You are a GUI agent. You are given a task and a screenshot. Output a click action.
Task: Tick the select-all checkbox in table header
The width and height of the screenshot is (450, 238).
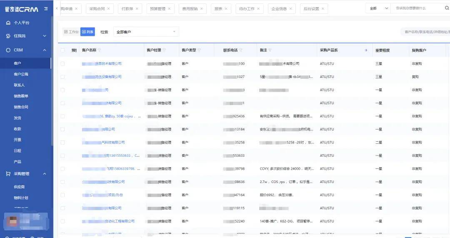point(62,50)
